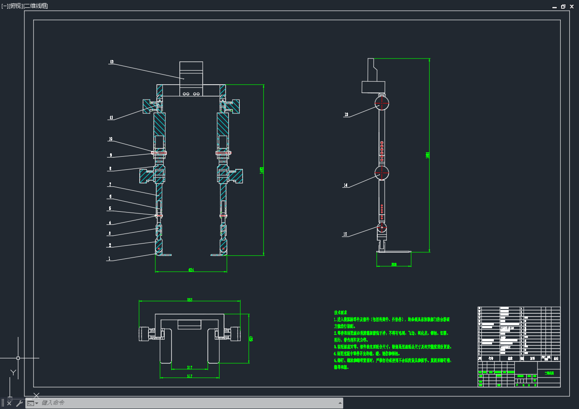Focus the 键入命令 command input field
The image size is (579, 409).
click(188, 403)
